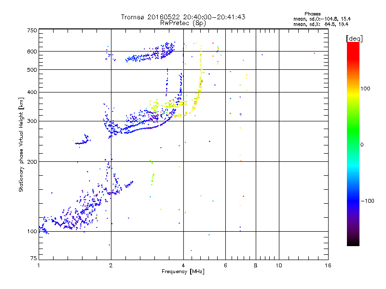Click the y-axis tick label '600'

click(32, 52)
